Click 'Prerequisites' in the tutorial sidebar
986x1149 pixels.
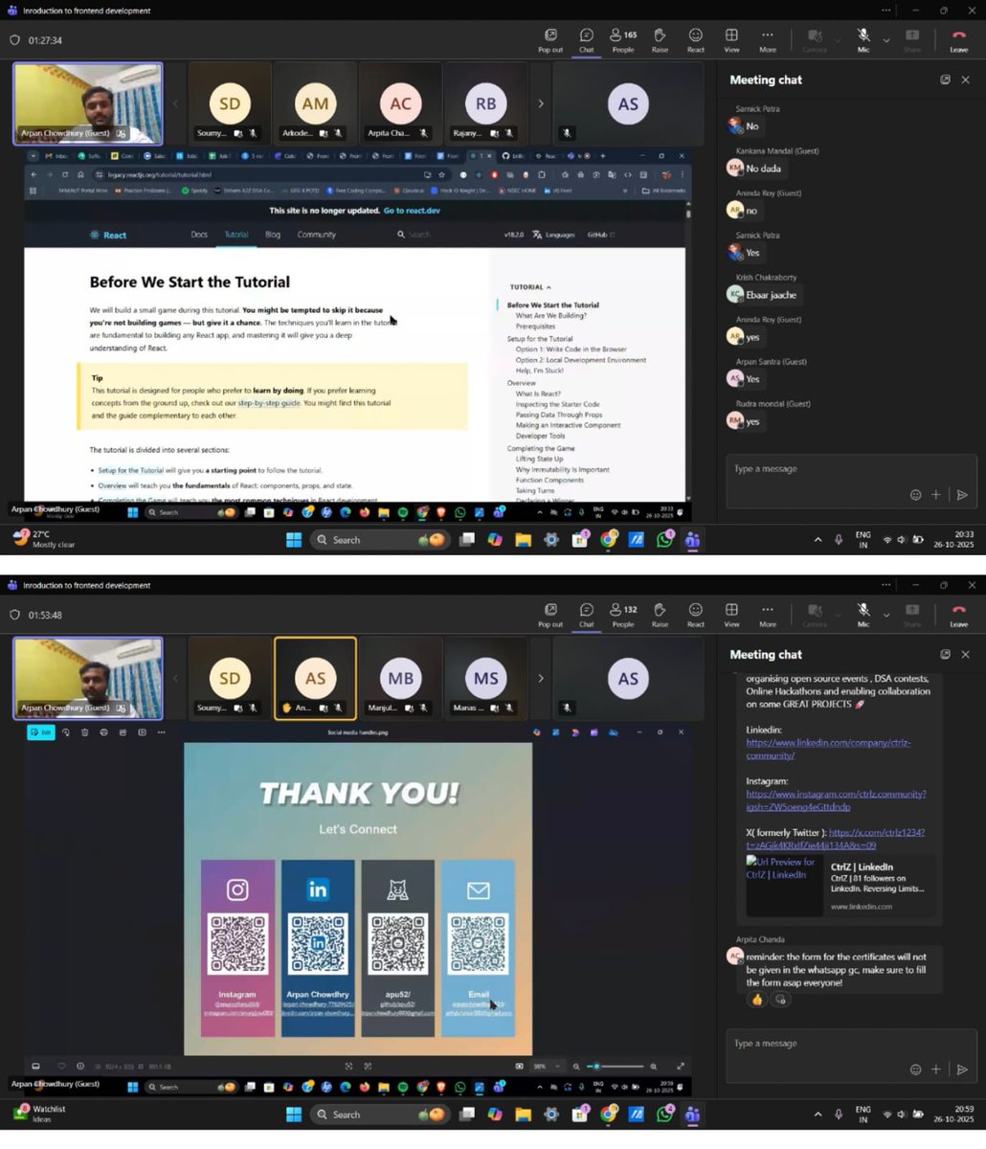(x=535, y=327)
